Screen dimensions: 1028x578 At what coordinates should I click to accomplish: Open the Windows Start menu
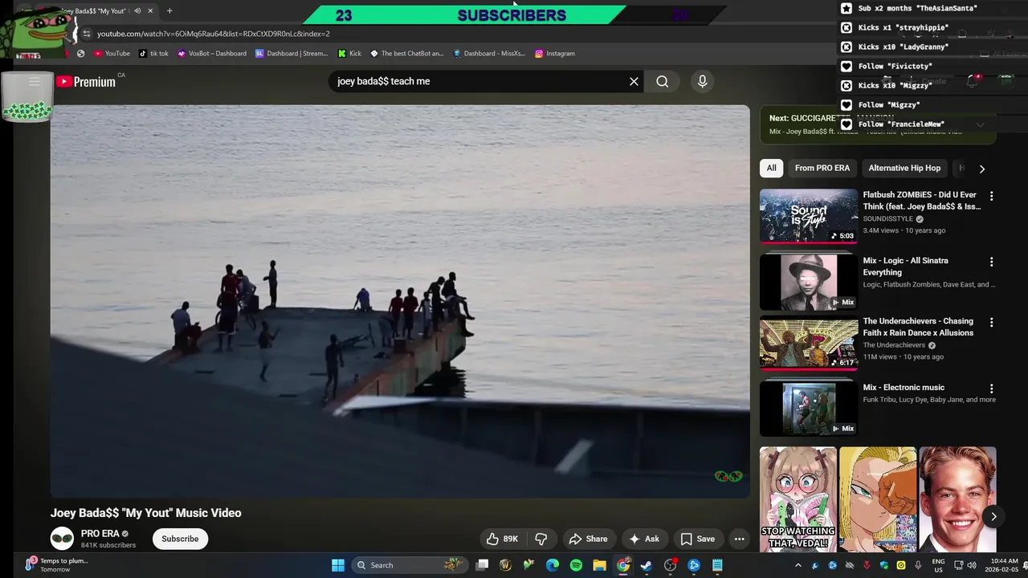[x=338, y=565]
